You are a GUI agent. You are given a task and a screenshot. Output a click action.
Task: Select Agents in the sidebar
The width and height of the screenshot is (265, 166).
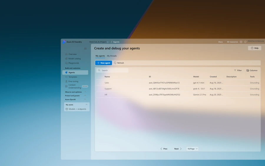coord(75,73)
